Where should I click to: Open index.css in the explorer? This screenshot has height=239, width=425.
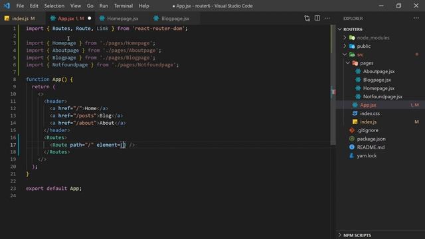(370, 114)
